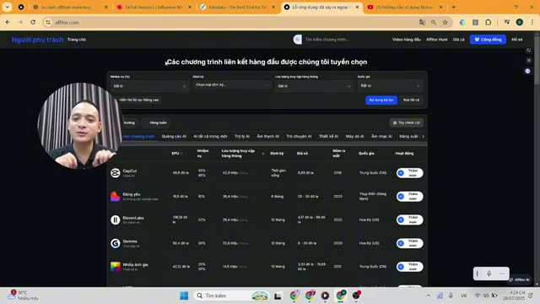Select the Trợ lý AI tab
The height and width of the screenshot is (304, 540).
242,137
